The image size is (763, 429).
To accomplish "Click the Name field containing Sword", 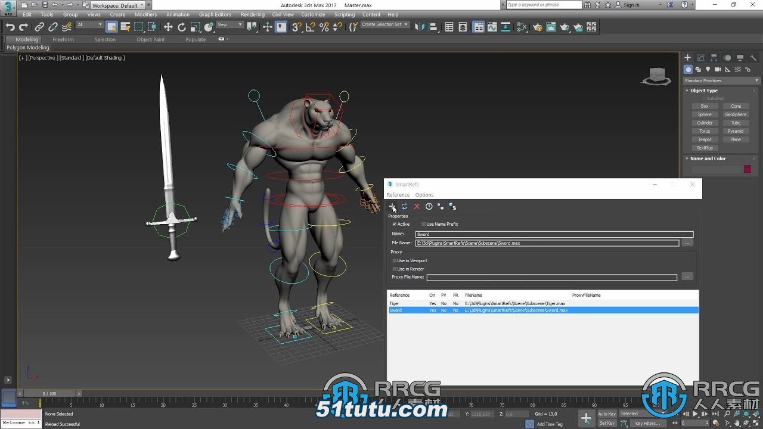I will 554,234.
